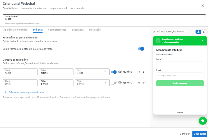Click the E-mail input in preview form
The image size is (208, 138).
[180, 75]
